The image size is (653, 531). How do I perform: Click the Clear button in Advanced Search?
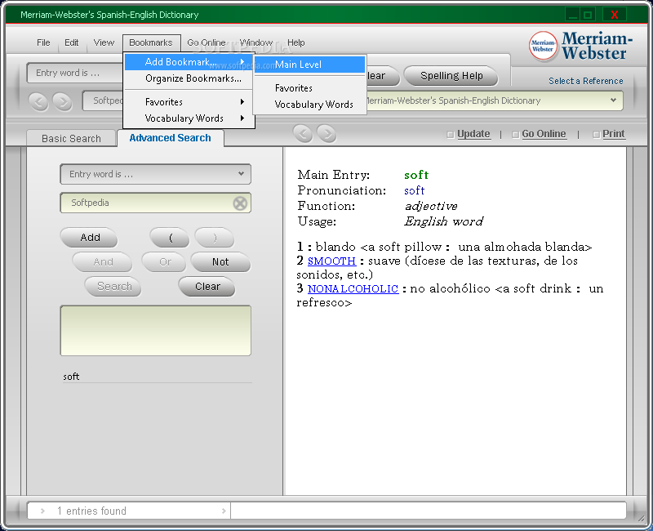point(207,287)
